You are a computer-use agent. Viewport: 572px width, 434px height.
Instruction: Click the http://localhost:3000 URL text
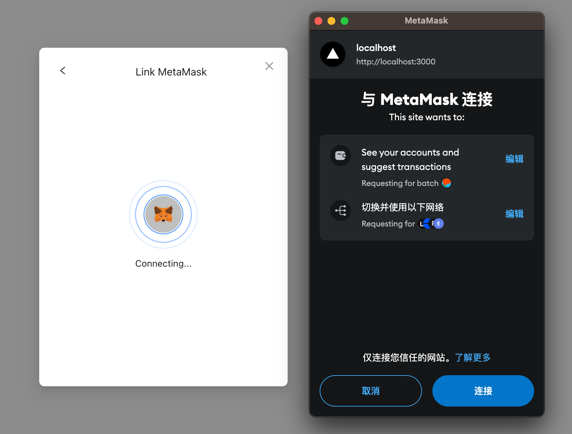tap(395, 62)
